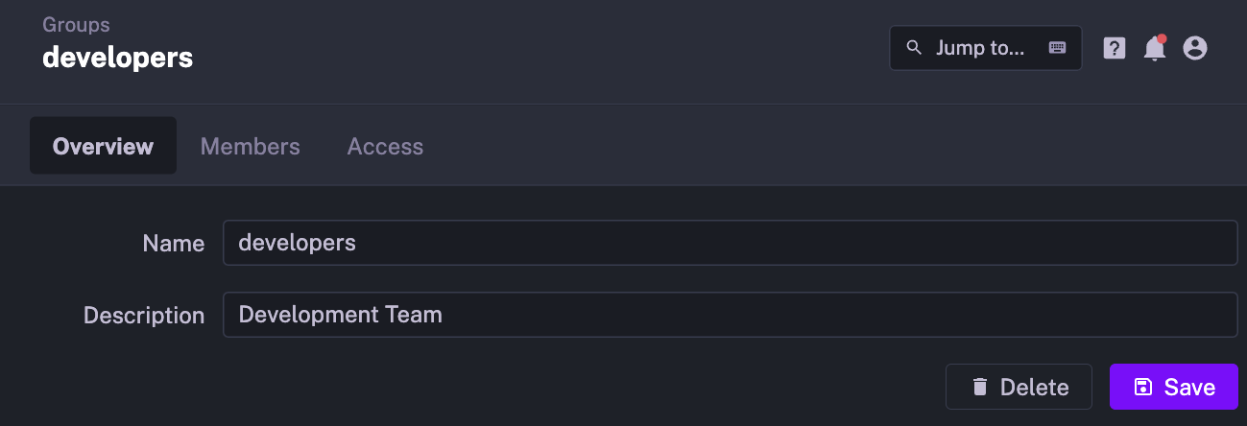Switch to the Overview tab
The width and height of the screenshot is (1247, 426).
[103, 147]
